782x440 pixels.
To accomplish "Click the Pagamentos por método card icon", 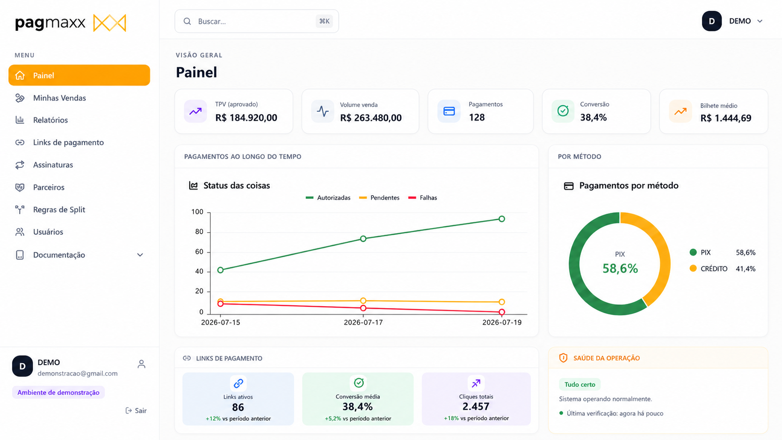I will coord(569,186).
